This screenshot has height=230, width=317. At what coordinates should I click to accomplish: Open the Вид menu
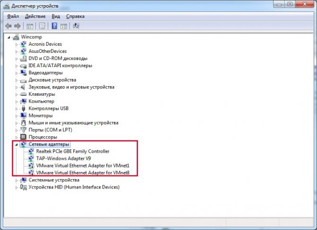tap(56, 16)
